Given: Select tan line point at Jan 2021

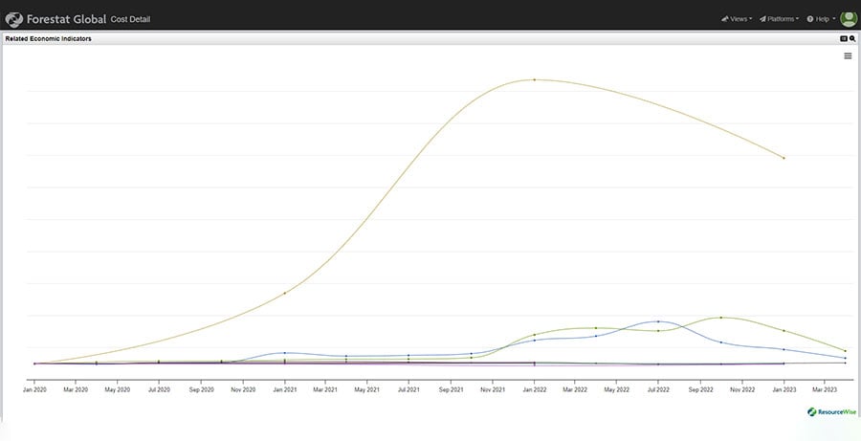Looking at the screenshot, I should tap(284, 294).
